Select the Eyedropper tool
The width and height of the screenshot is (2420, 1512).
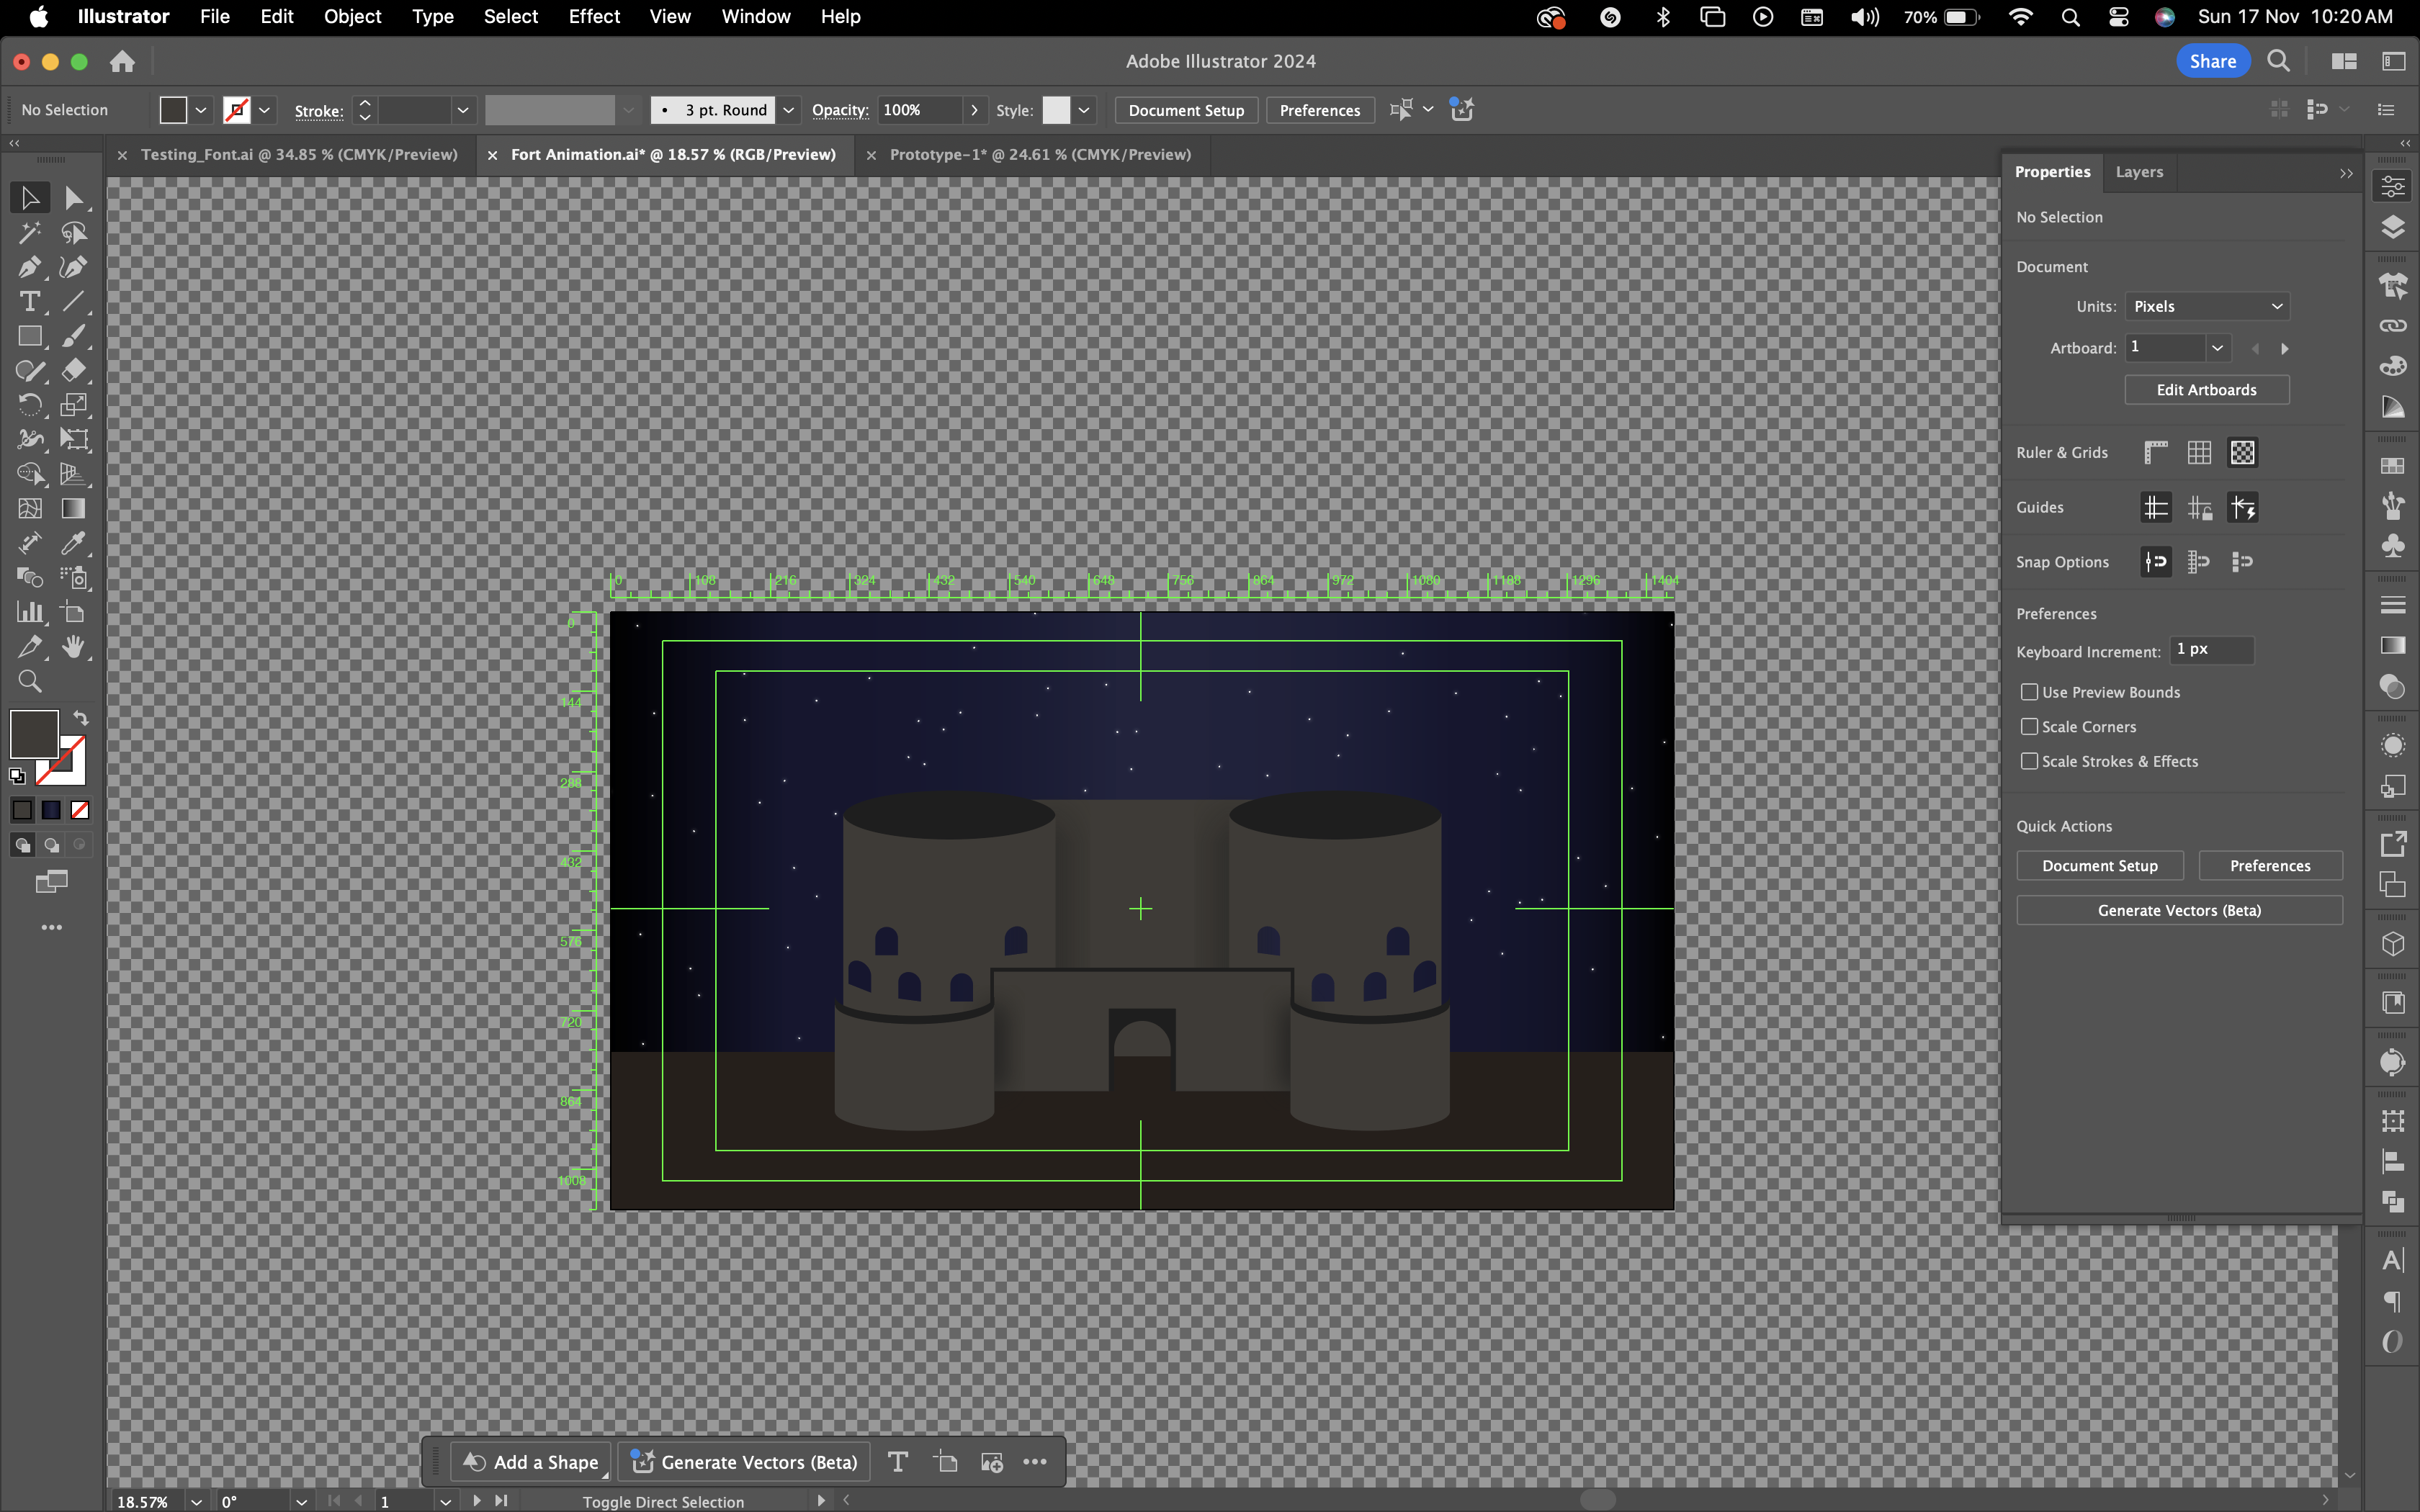click(x=73, y=543)
